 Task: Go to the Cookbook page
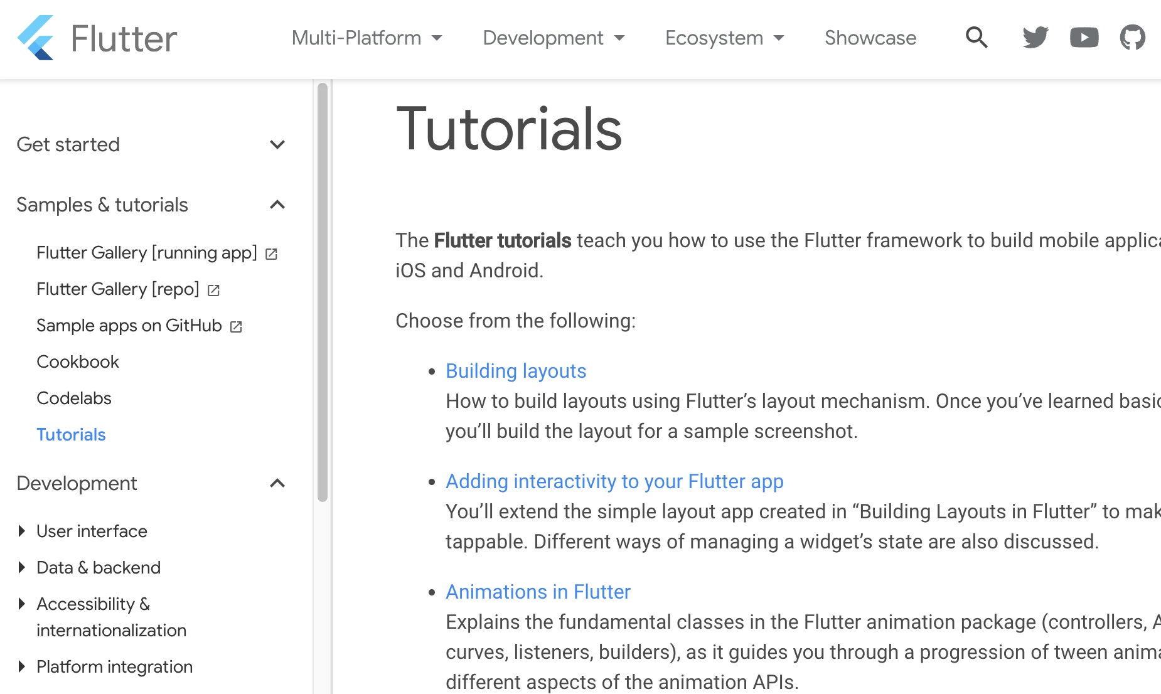pos(77,361)
